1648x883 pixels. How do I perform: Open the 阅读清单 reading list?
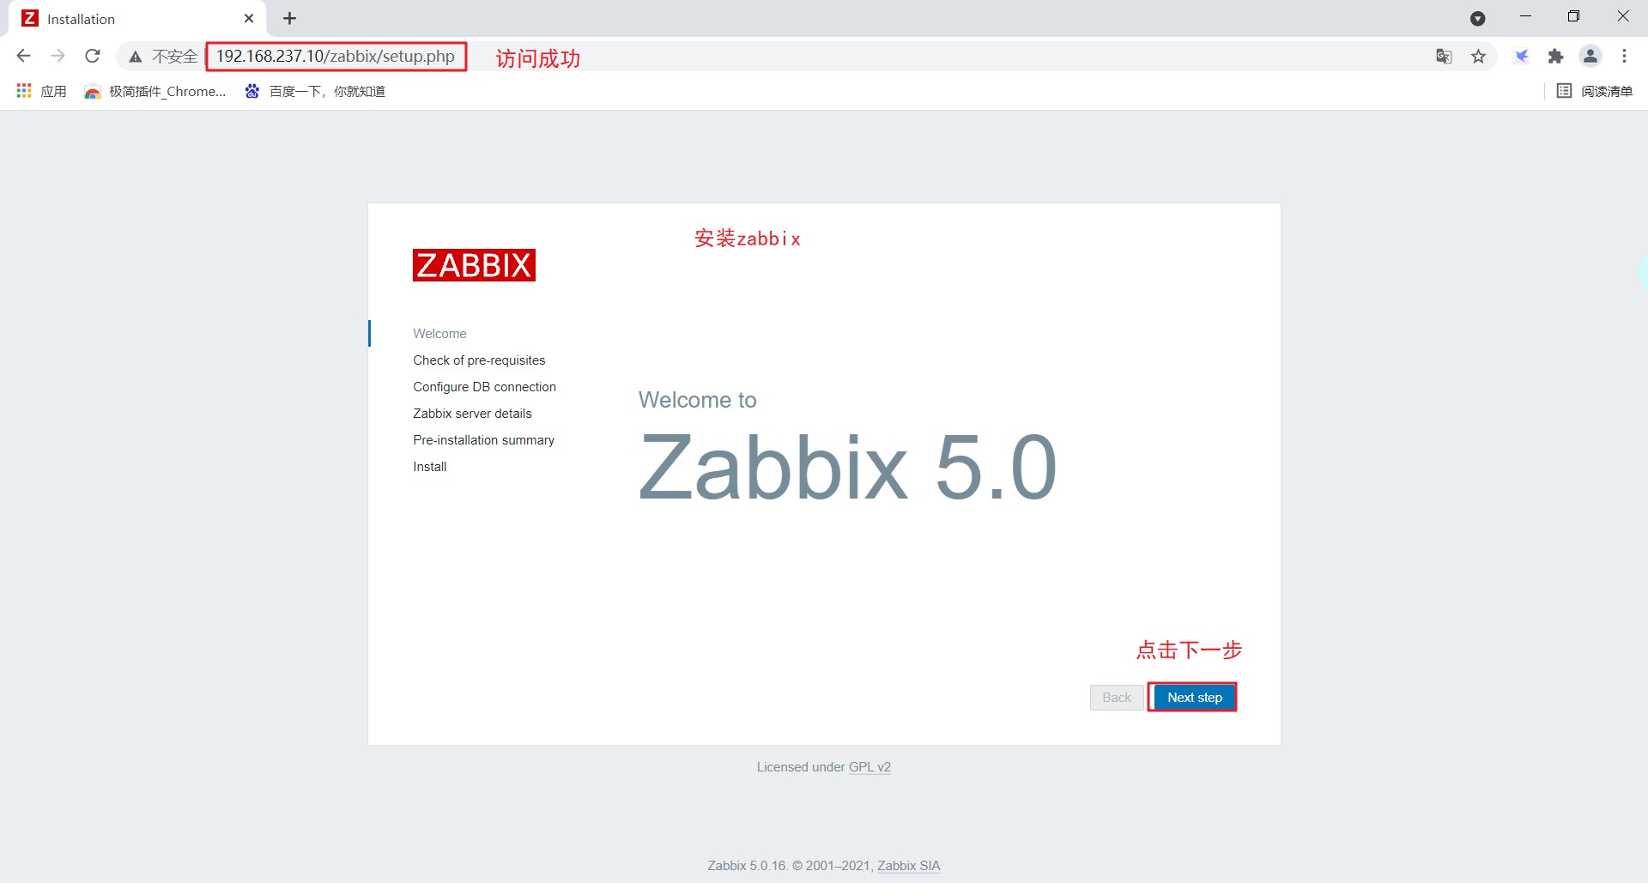pyautogui.click(x=1595, y=91)
